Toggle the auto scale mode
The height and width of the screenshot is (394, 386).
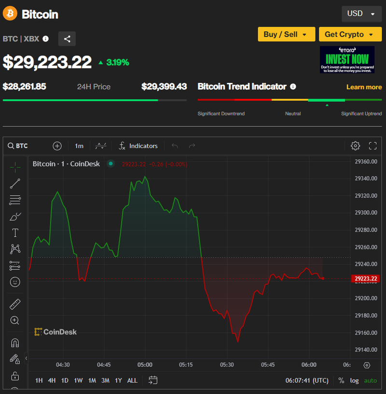[x=370, y=380]
